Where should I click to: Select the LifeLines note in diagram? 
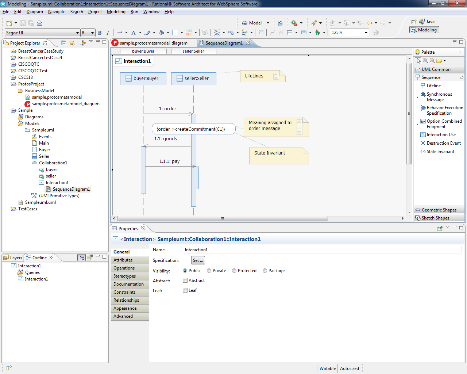[263, 76]
